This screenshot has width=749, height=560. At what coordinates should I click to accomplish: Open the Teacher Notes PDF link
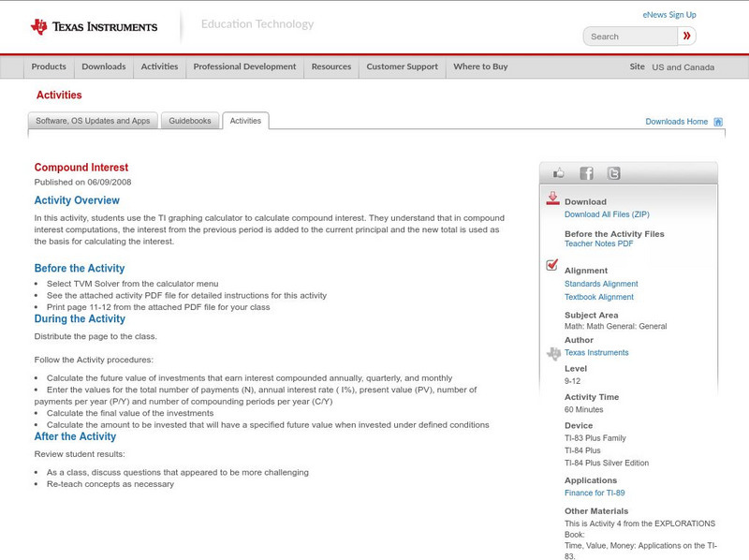point(598,243)
